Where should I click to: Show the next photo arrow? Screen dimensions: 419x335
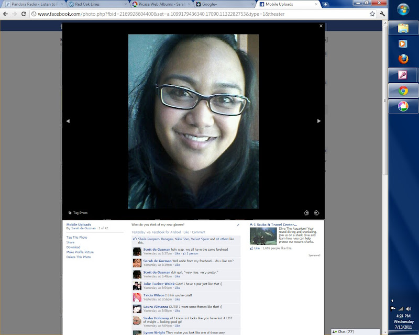(x=319, y=121)
